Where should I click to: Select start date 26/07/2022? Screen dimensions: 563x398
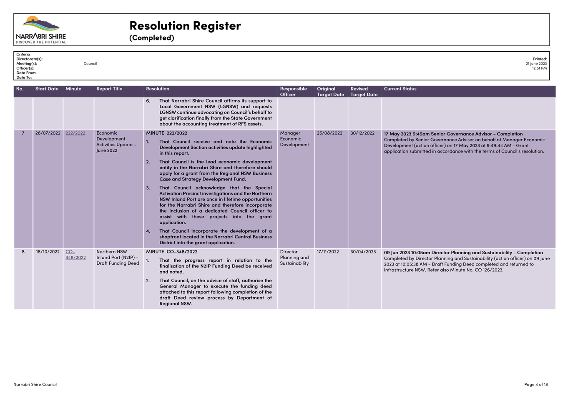click(x=48, y=133)
